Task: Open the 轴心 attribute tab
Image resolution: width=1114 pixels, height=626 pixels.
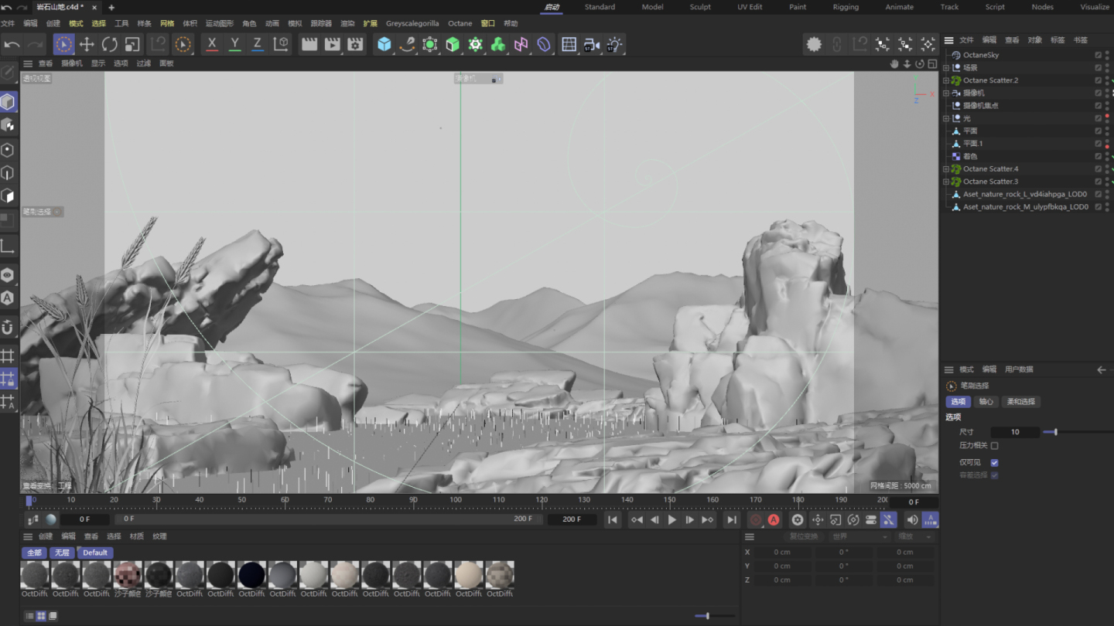Action: click(x=986, y=402)
